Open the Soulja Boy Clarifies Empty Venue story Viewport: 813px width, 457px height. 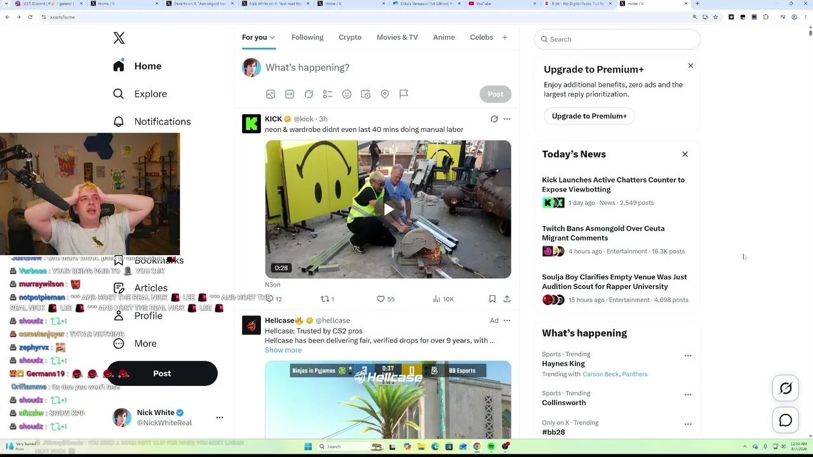(x=614, y=282)
